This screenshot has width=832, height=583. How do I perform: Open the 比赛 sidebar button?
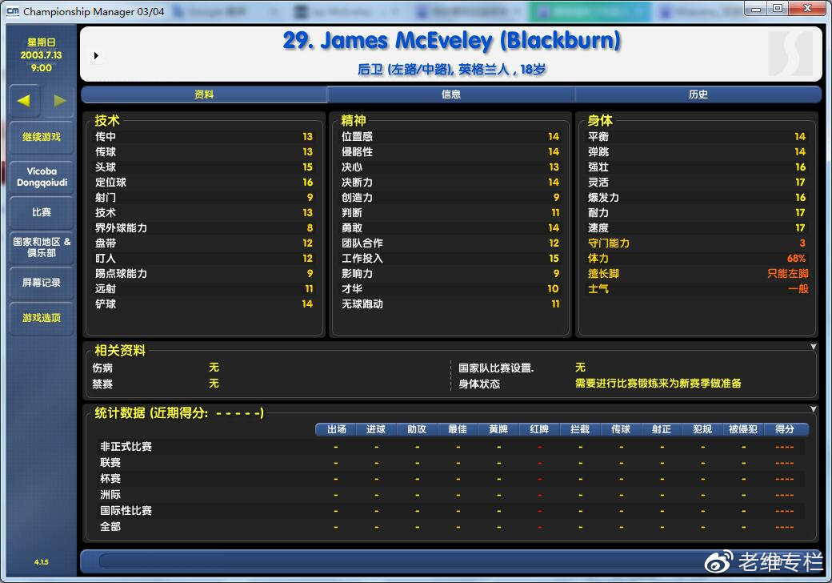(42, 212)
